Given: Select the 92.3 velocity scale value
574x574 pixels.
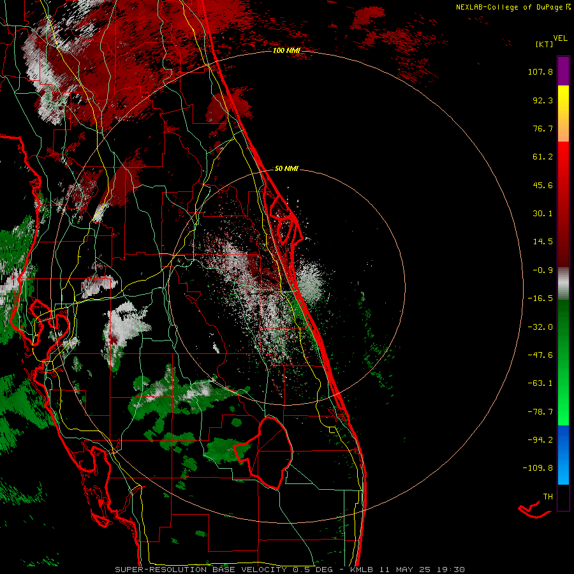Looking at the screenshot, I should coord(543,100).
